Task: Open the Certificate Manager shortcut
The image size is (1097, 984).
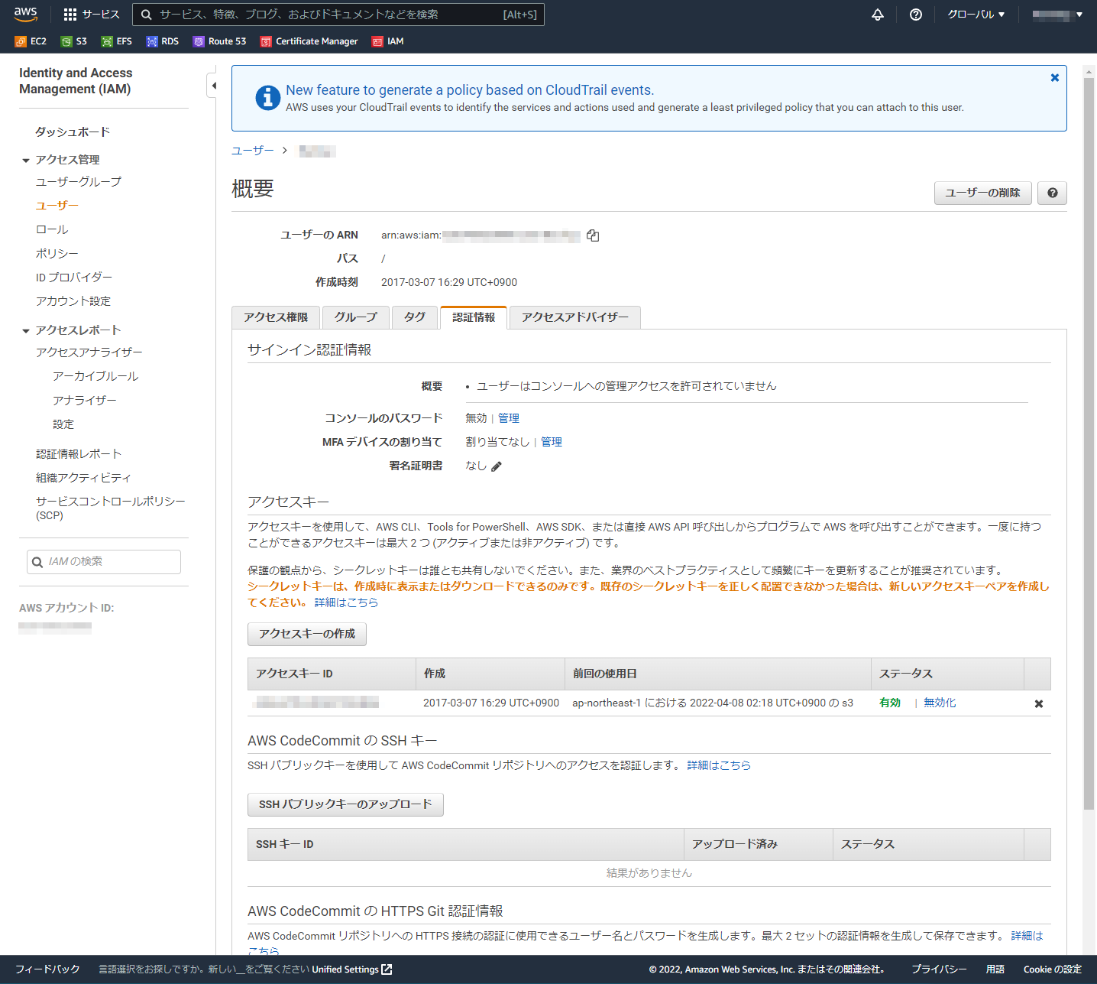Action: click(x=309, y=41)
